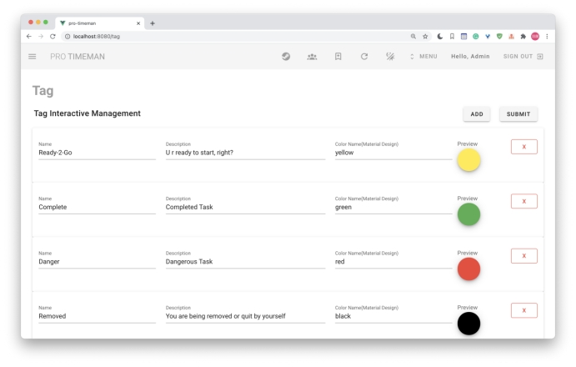Click the Tag Interactive Management heading
This screenshot has width=576, height=367.
click(x=87, y=113)
